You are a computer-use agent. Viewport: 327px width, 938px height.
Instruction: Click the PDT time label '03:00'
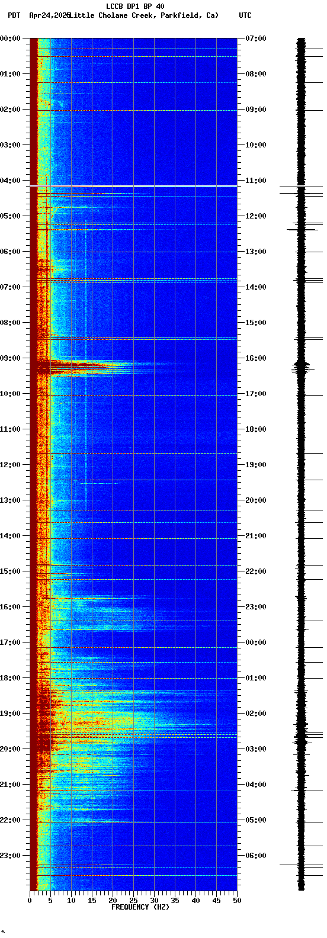point(10,145)
